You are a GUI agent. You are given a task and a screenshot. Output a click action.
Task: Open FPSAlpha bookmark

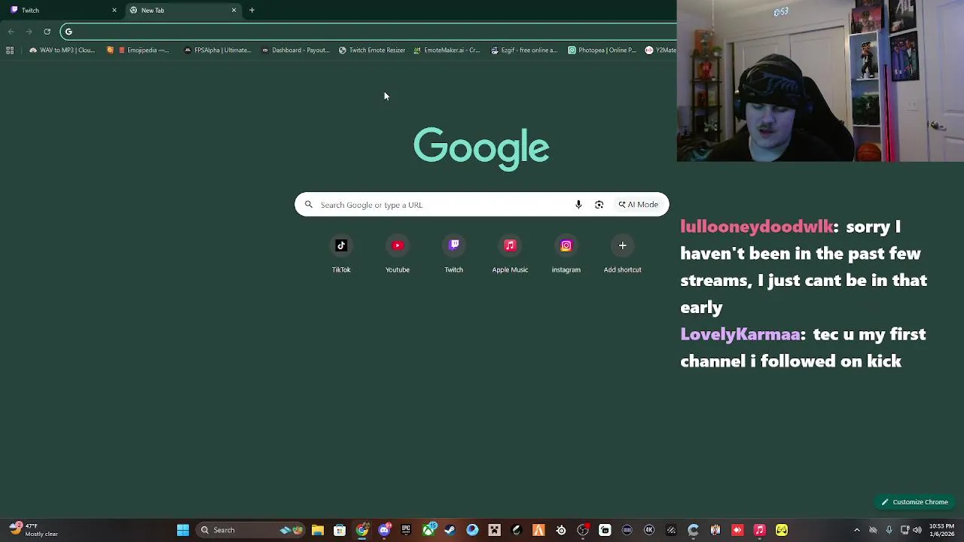click(x=218, y=50)
